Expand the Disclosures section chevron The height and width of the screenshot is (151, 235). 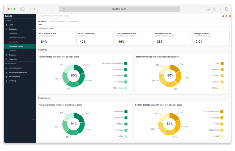pos(34,55)
